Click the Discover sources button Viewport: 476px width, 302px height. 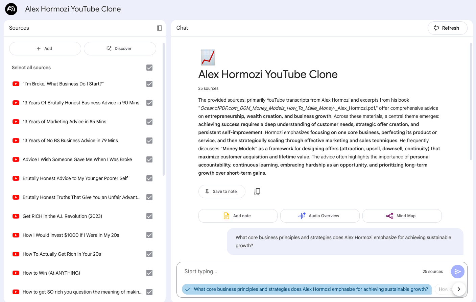(120, 49)
